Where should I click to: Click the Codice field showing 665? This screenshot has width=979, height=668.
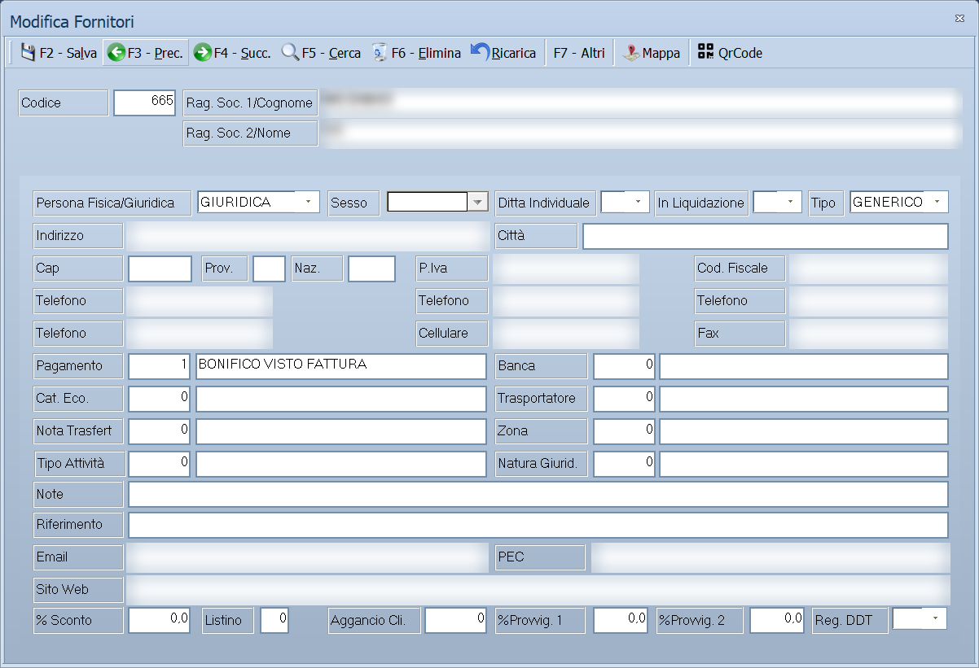click(144, 103)
